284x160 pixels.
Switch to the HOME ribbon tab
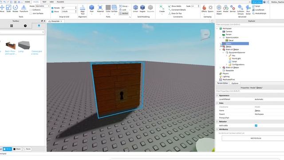point(27,2)
